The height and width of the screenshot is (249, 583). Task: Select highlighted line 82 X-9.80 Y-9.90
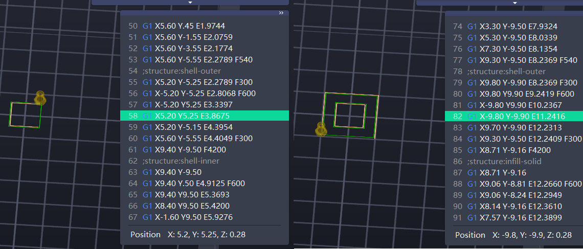511,116
